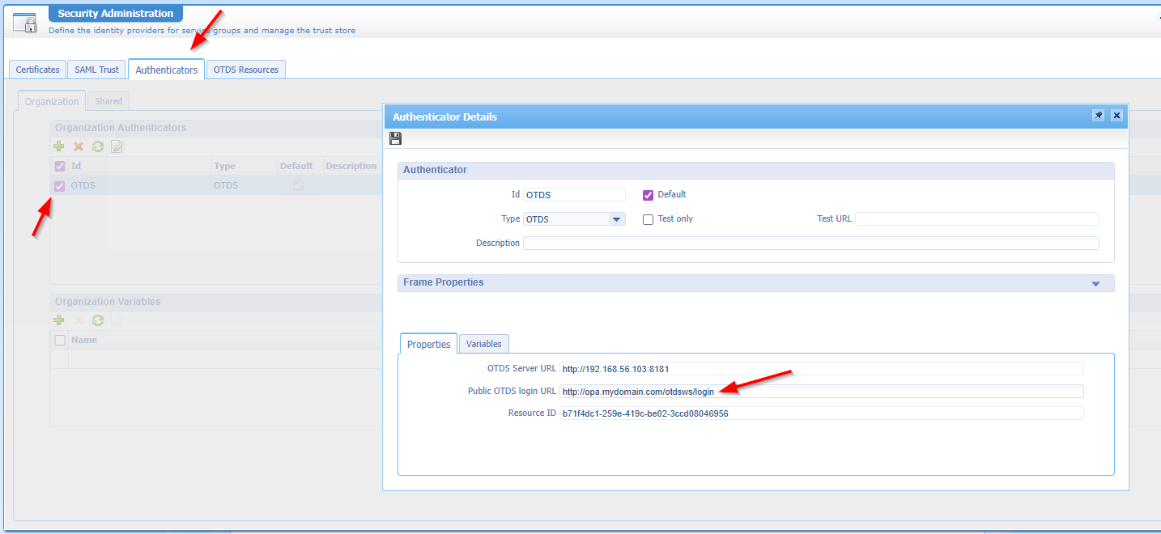Edit the selected organization authenticator
The image size is (1161, 534).
[117, 146]
